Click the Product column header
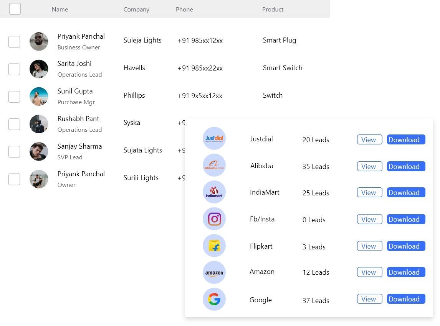Image resolution: width=440 pixels, height=326 pixels. coord(273,10)
